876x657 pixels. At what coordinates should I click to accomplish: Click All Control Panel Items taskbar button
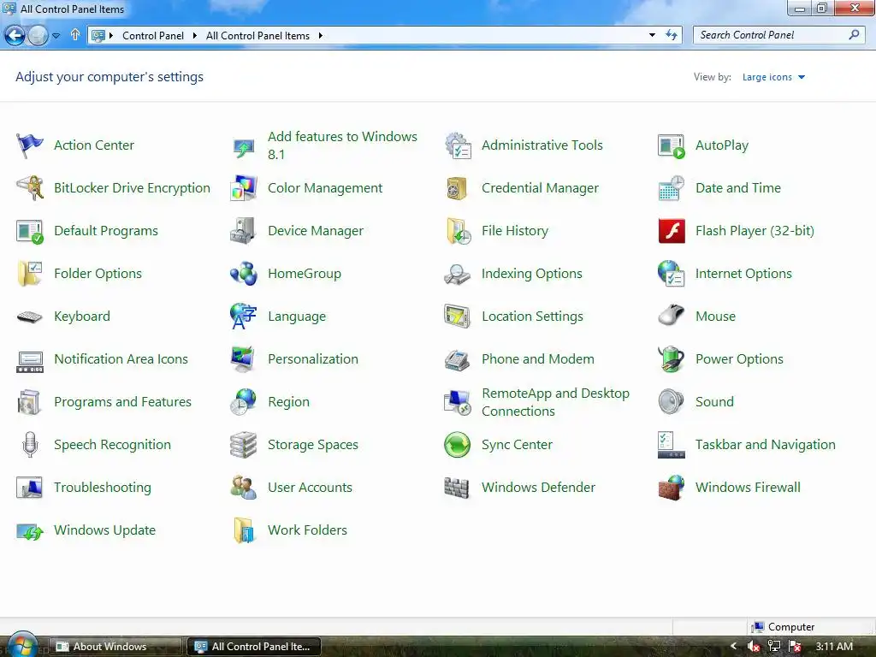(x=253, y=647)
